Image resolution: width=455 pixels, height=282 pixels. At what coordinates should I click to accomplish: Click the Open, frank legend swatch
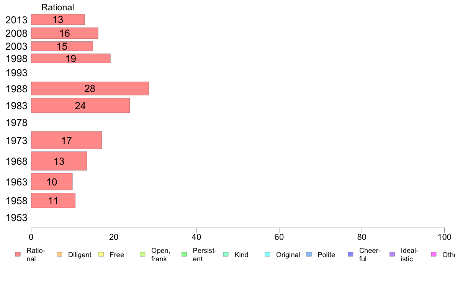tap(143, 254)
